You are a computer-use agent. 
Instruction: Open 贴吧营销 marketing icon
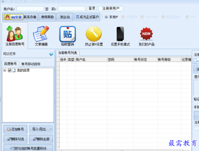[67, 36]
